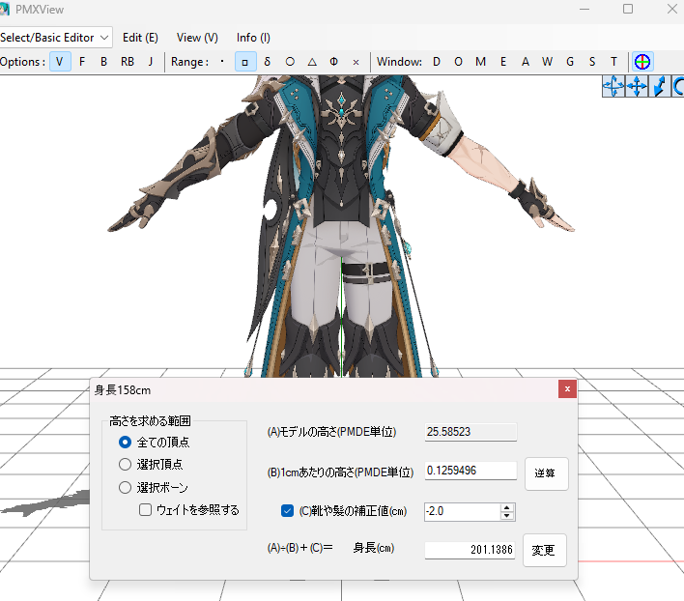Toggle the B bone option

(103, 62)
